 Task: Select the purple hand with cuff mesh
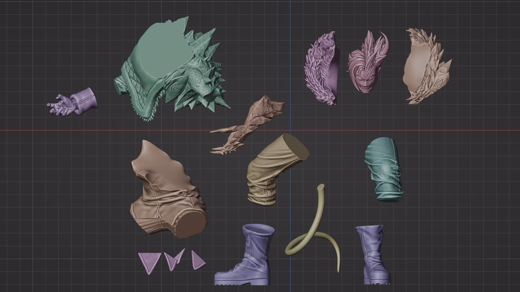72,102
